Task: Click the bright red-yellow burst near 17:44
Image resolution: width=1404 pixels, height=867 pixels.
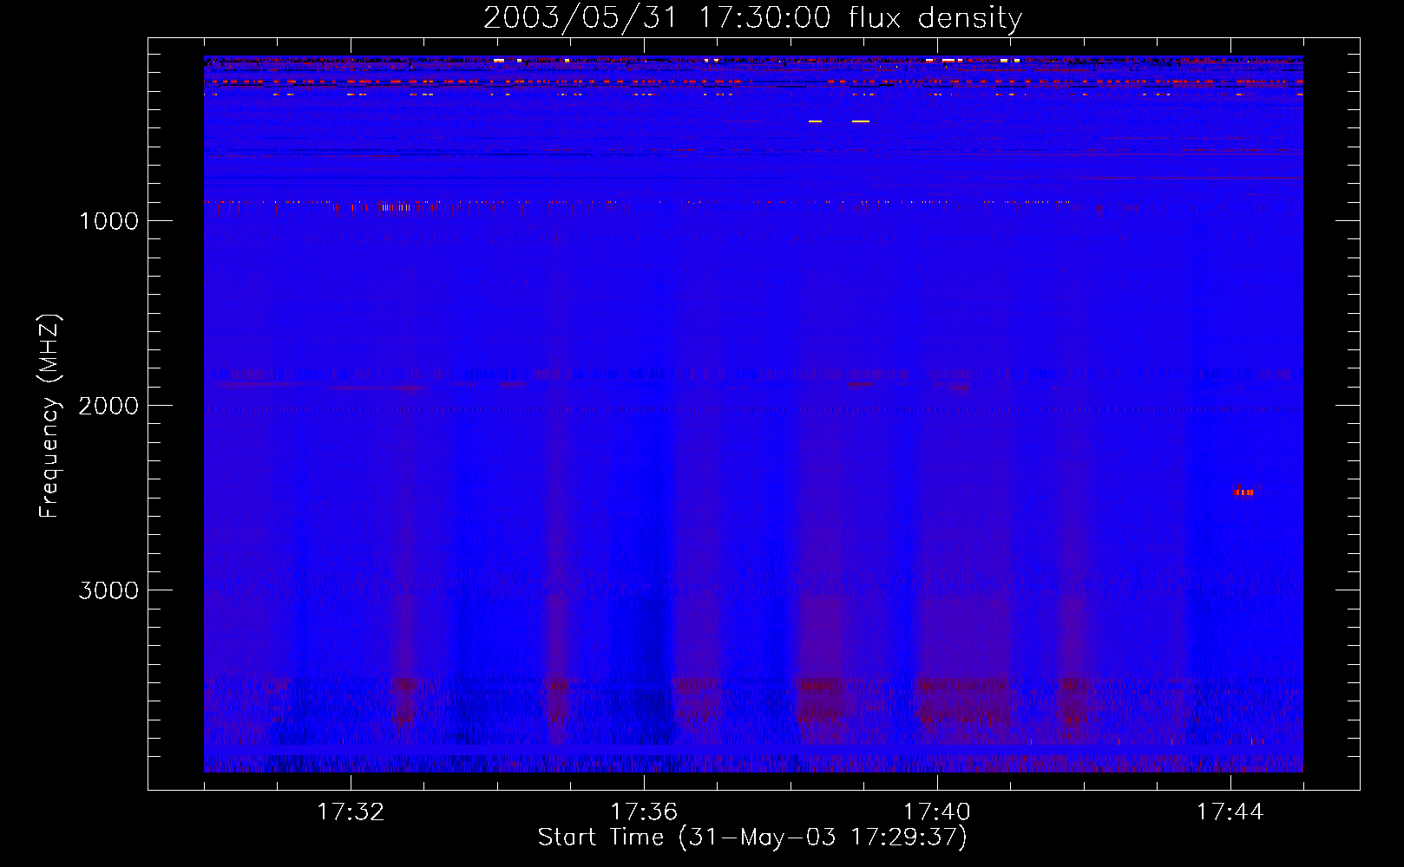Action: (x=1244, y=492)
